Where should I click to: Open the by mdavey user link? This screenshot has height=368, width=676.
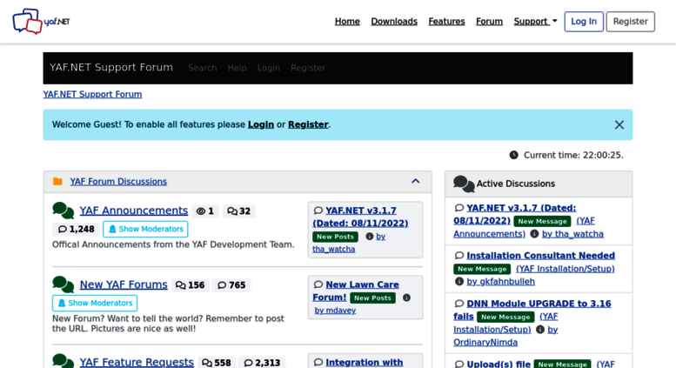pyautogui.click(x=335, y=311)
